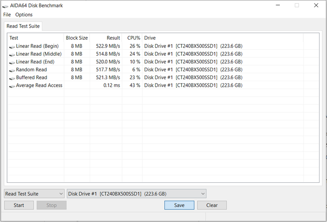The image size is (327, 222).
Task: Click the drive name in Average Read Access row
Action: 193,85
